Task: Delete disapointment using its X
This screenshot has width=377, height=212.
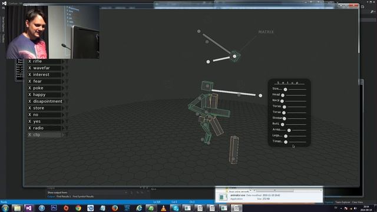Action: 29,101
